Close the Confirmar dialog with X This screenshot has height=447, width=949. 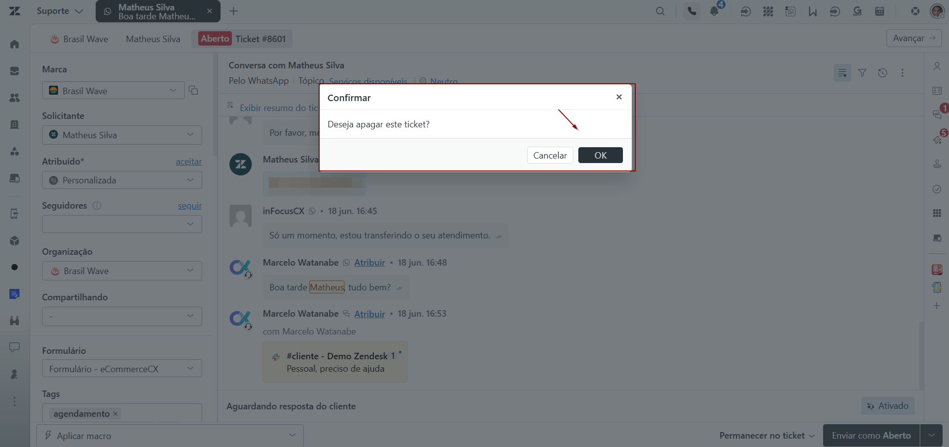(x=619, y=97)
